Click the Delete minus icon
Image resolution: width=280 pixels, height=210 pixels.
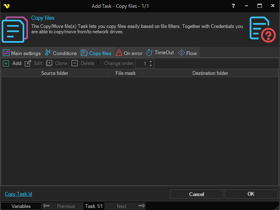click(x=74, y=63)
